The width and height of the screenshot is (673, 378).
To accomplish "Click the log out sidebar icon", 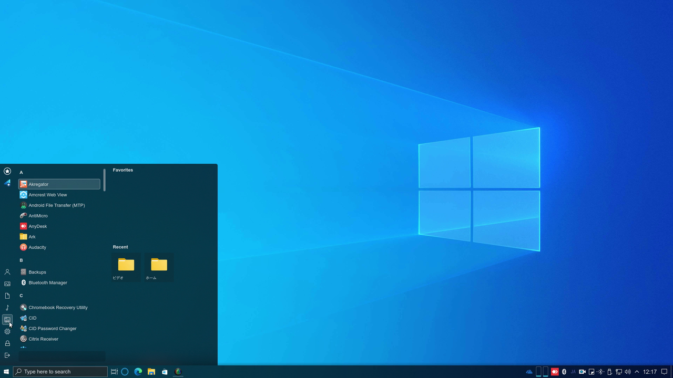I will tap(7, 355).
